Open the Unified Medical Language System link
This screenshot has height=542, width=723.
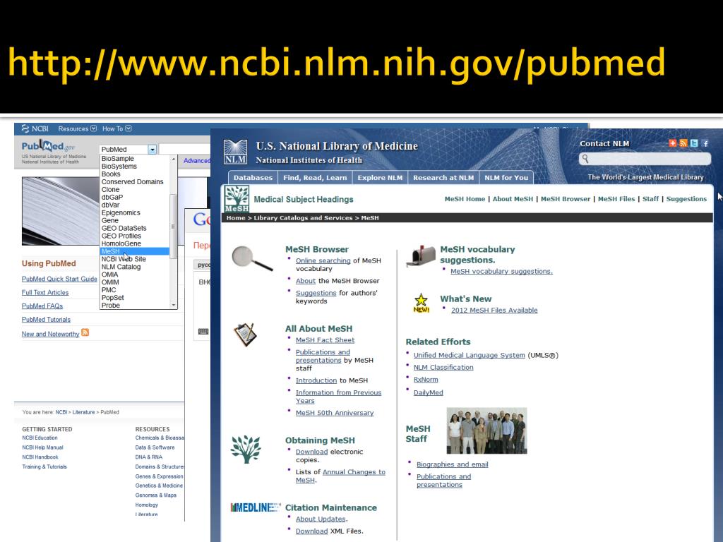pos(470,356)
